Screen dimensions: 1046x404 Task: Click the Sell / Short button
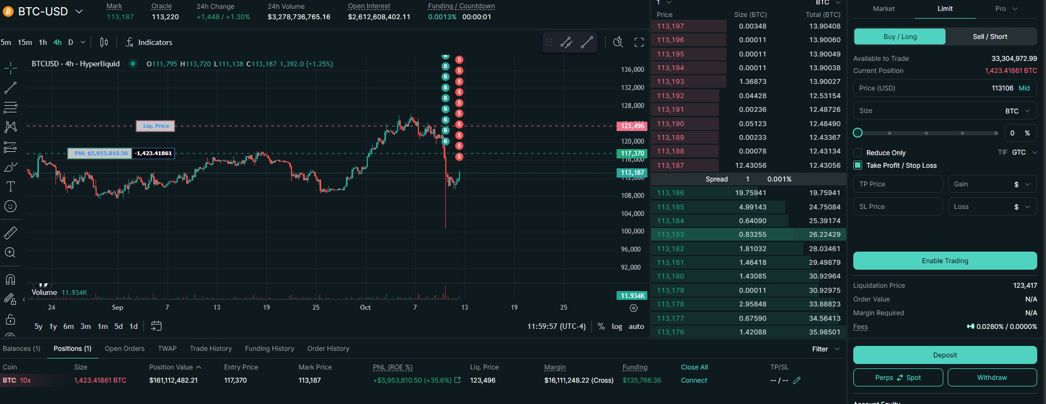point(990,37)
